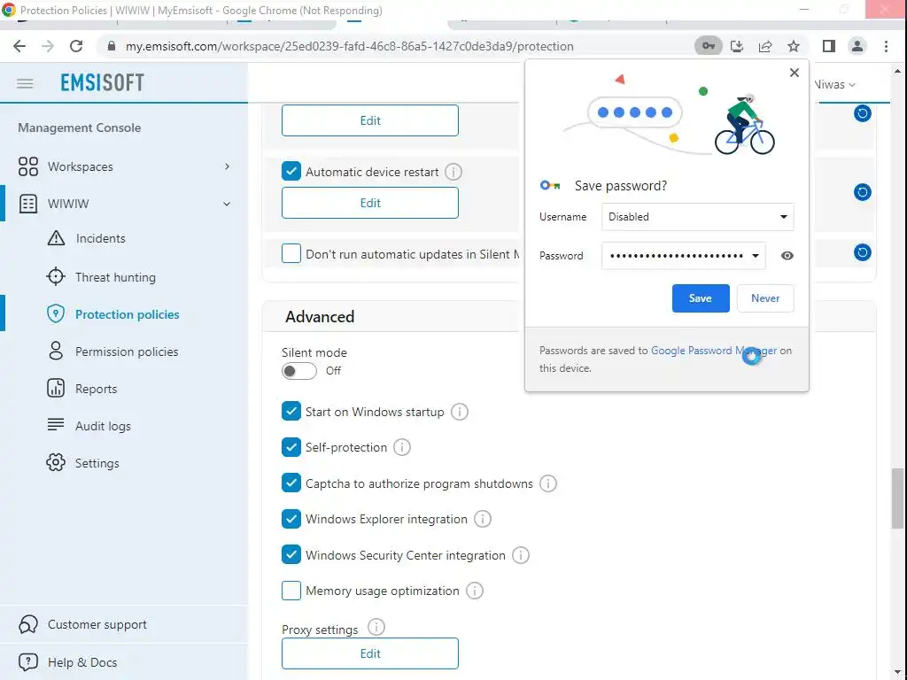
Task: Open the Niwas user menu
Action: [x=834, y=84]
